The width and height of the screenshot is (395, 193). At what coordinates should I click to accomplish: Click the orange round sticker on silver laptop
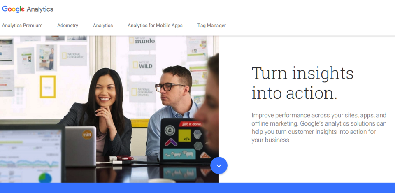(87, 135)
